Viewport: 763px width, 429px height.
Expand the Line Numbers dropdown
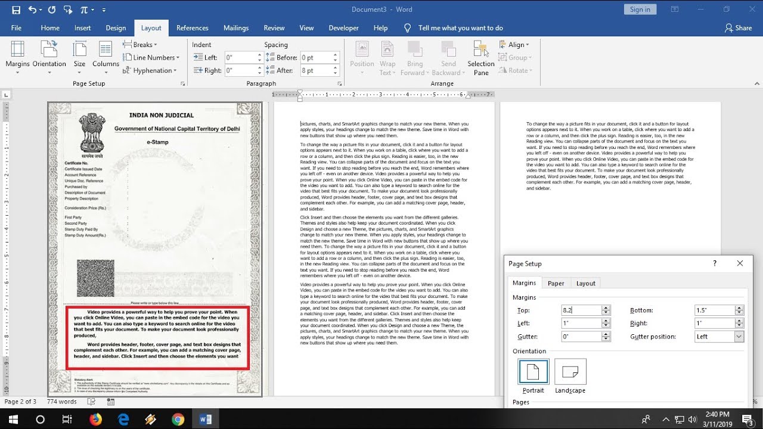(x=151, y=57)
